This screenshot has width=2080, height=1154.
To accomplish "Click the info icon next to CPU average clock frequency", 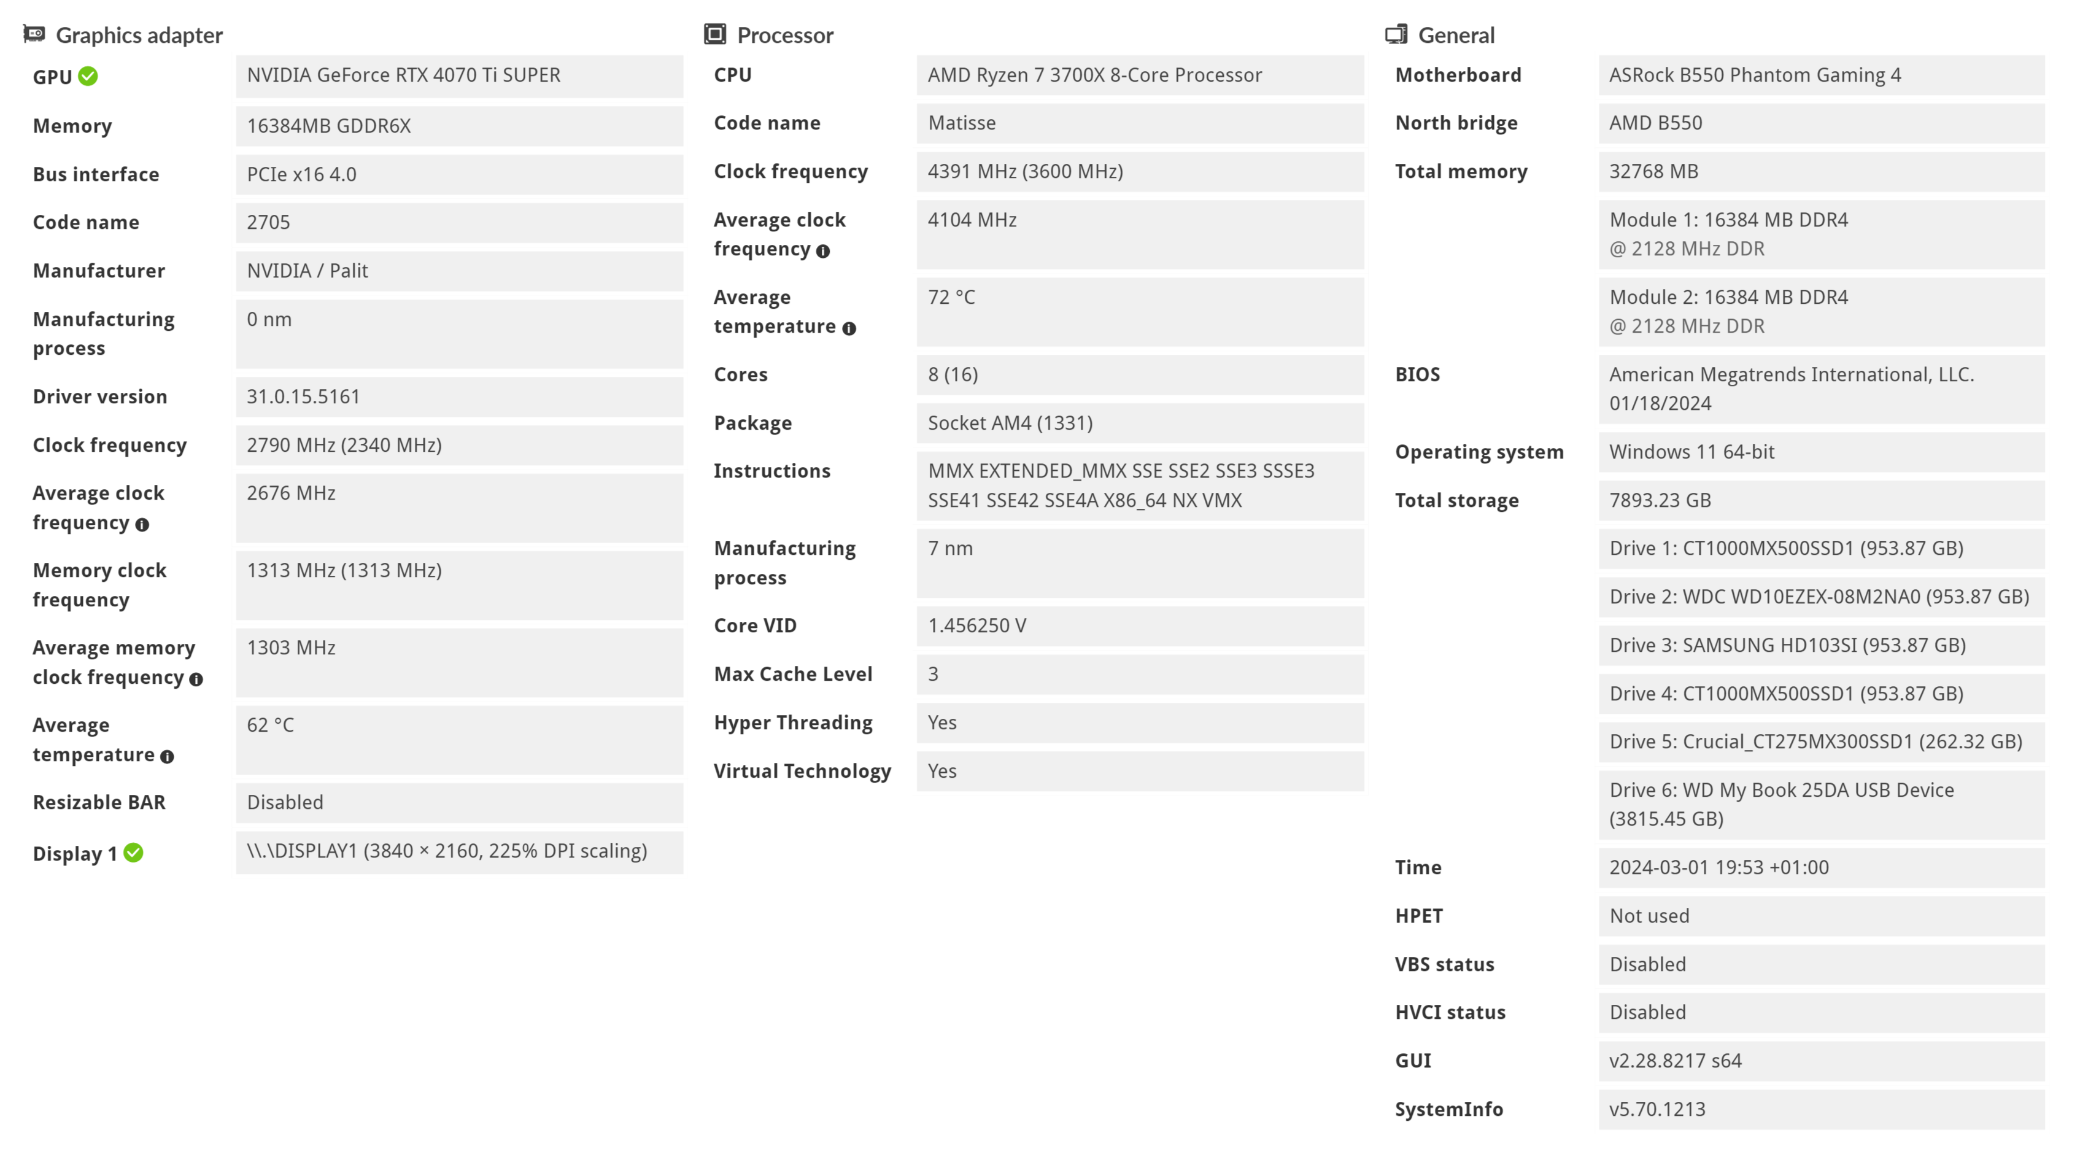I will pos(823,251).
